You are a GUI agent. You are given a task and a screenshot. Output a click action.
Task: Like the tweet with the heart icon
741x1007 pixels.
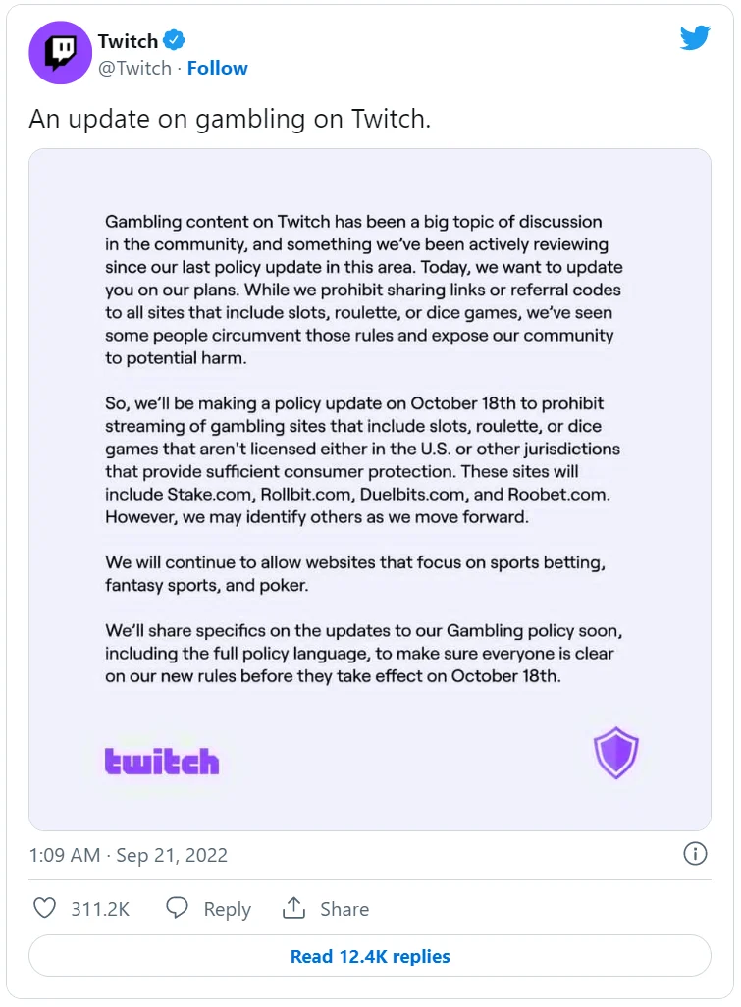(x=44, y=908)
